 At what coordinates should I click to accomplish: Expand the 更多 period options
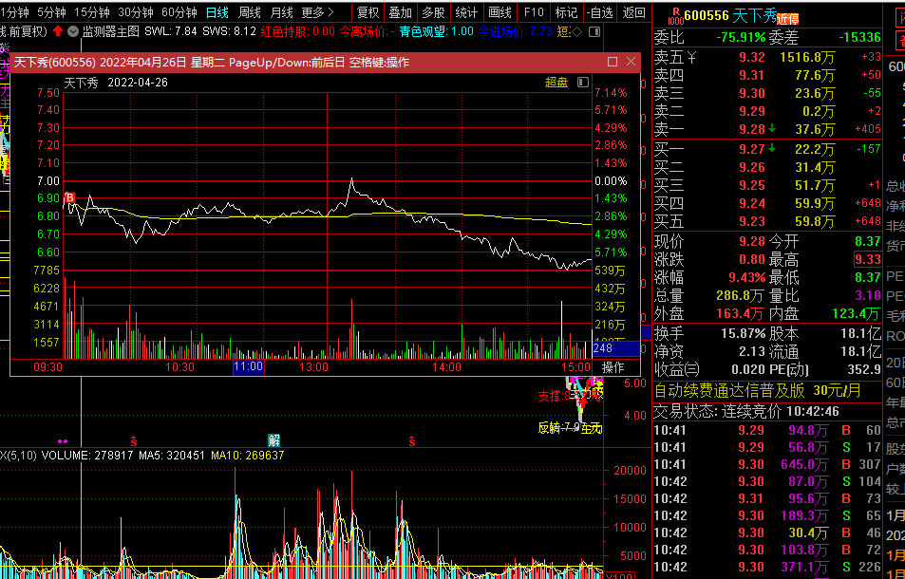click(317, 12)
